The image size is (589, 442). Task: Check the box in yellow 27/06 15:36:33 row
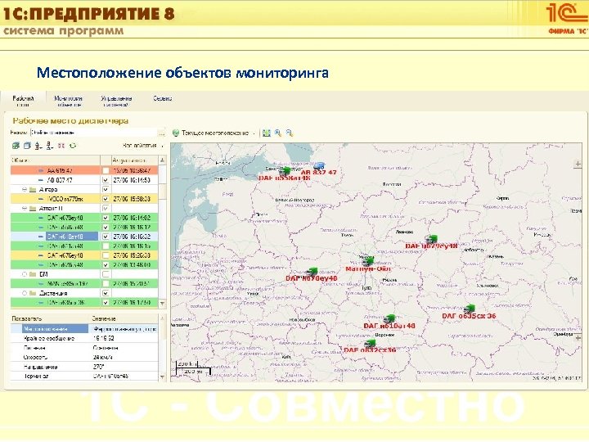pyautogui.click(x=106, y=255)
